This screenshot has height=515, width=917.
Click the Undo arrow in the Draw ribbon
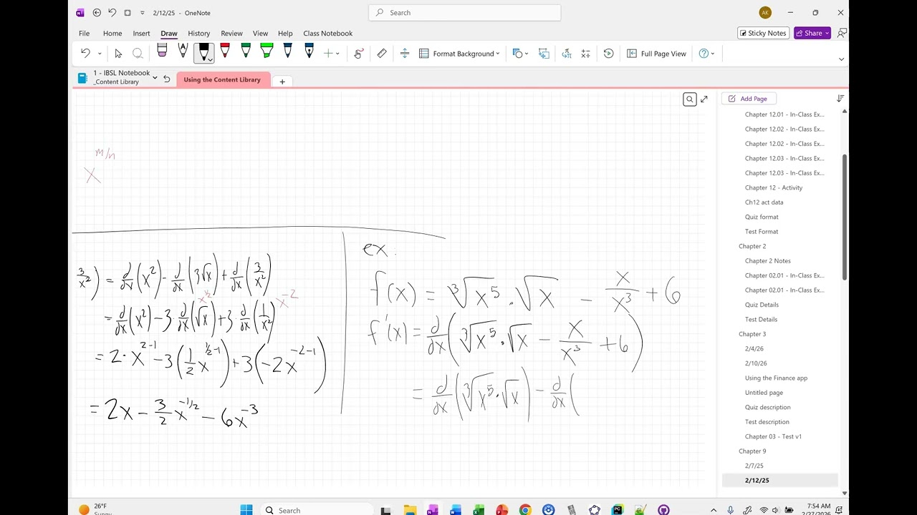(x=85, y=53)
